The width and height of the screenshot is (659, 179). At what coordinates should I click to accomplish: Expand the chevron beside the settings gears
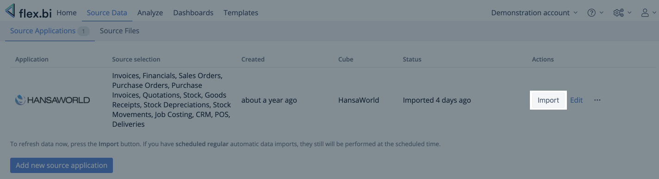click(629, 13)
